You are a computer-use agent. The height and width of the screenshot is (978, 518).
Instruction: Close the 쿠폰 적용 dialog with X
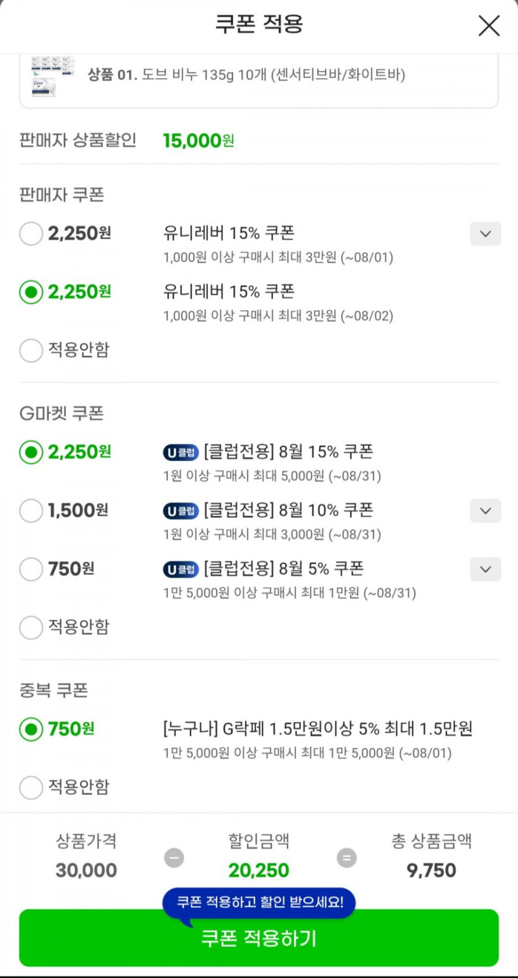489,25
